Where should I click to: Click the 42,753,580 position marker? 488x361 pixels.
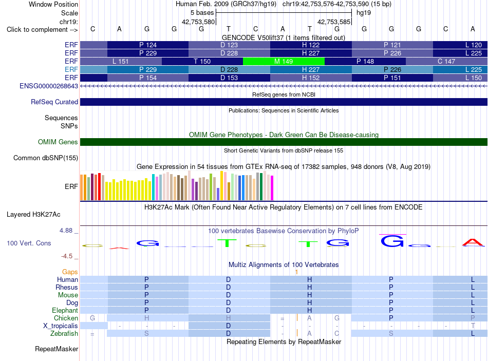(x=199, y=22)
